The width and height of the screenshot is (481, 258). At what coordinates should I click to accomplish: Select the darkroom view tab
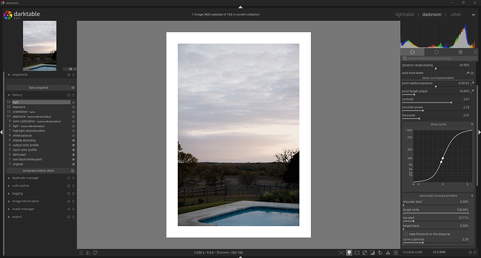432,15
